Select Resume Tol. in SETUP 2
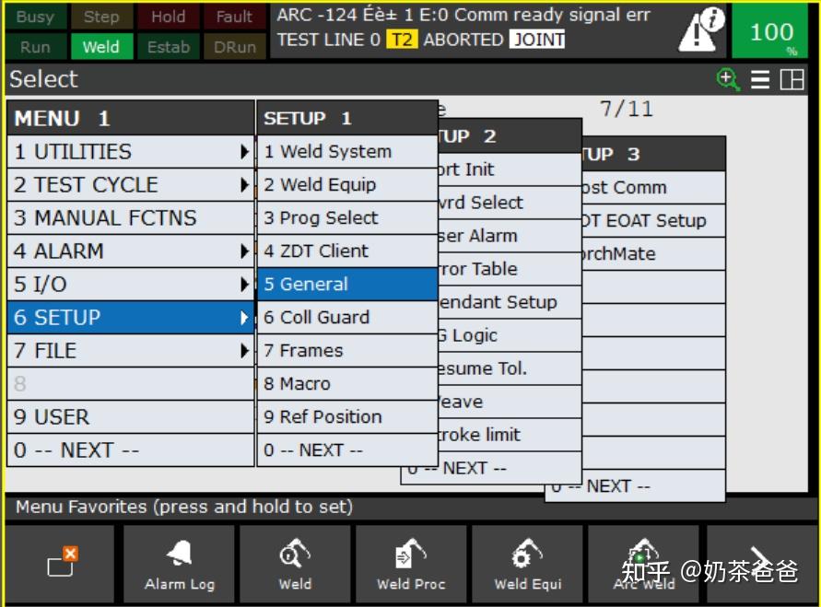821x607 pixels. tap(510, 368)
